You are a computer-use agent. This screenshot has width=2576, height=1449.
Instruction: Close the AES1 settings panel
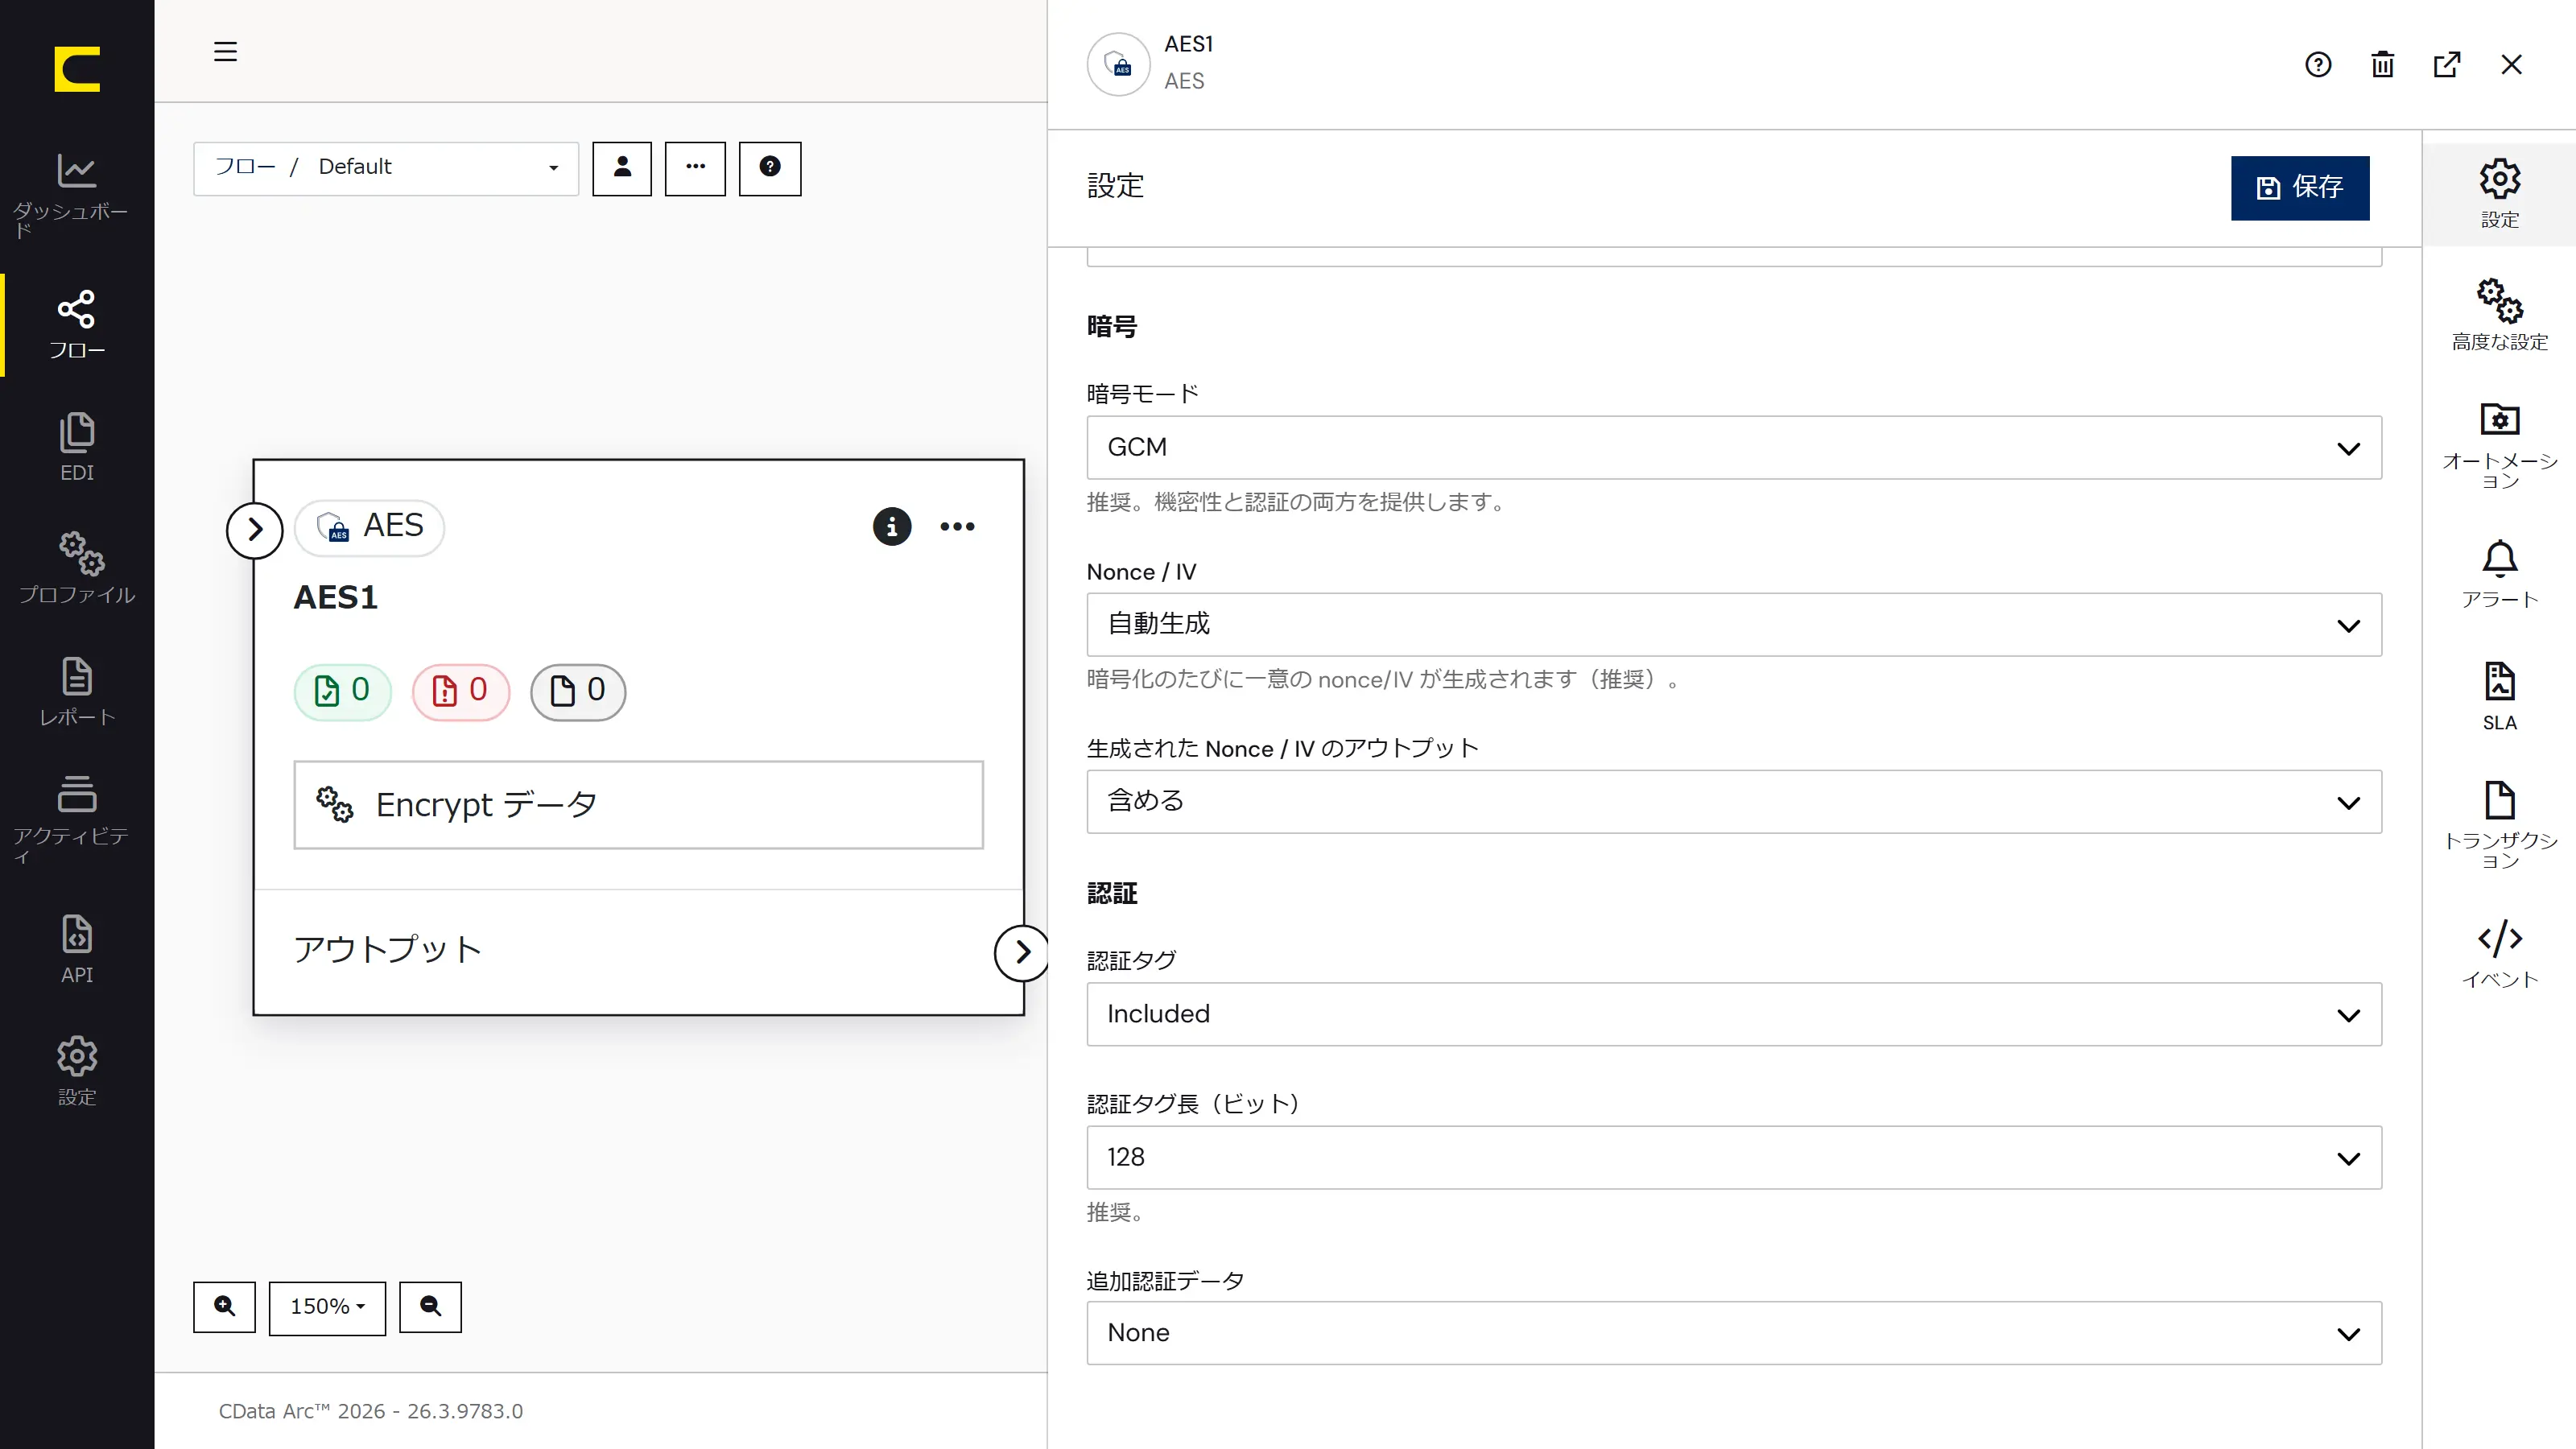[x=2512, y=65]
